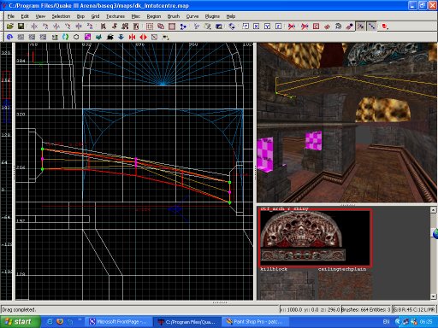Viewport: 438px width, 328px height.
Task: Click the teal cone-shaped patch icon
Action: pos(98,37)
